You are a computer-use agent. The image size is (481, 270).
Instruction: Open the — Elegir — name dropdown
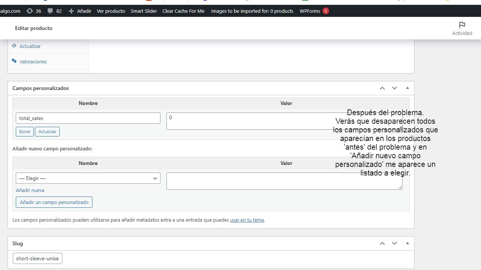point(88,178)
